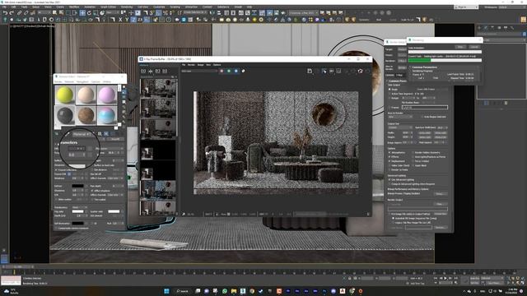Image resolution: width=527 pixels, height=296 pixels.
Task: Open File Explorer from the taskbar
Action: (234, 291)
